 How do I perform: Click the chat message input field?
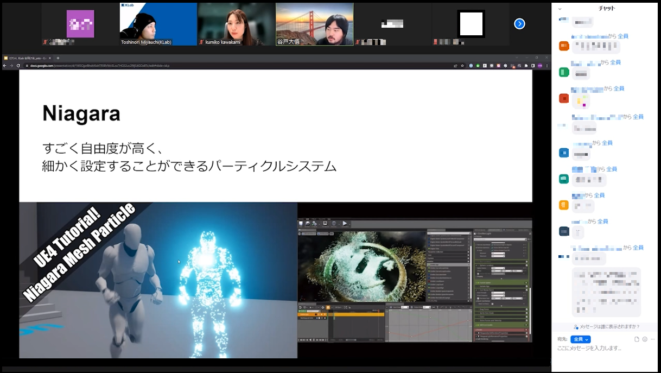(604, 349)
